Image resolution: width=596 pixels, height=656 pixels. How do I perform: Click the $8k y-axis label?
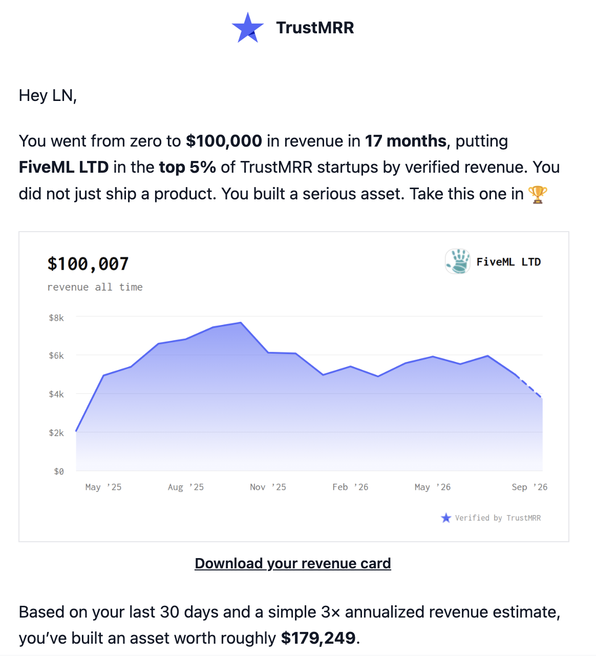[56, 318]
